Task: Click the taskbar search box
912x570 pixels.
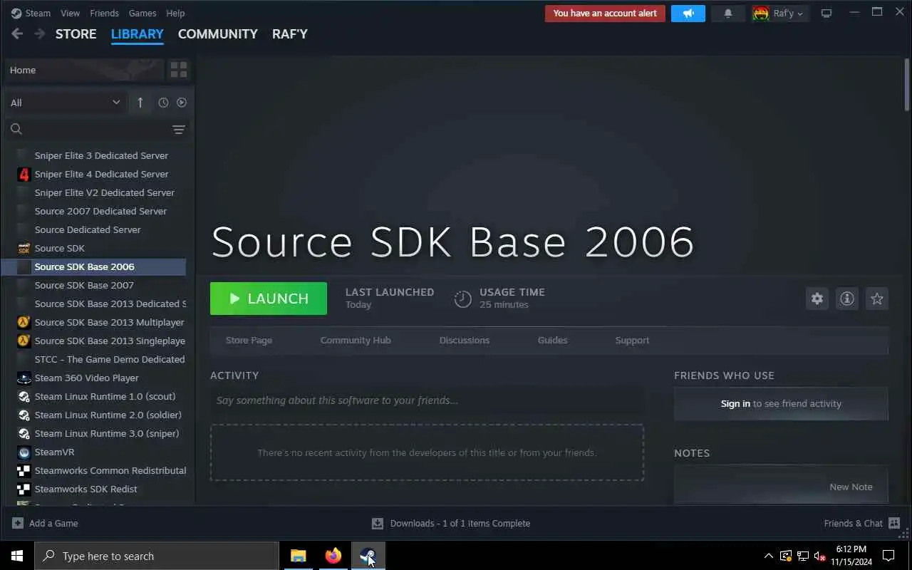Action: click(157, 556)
